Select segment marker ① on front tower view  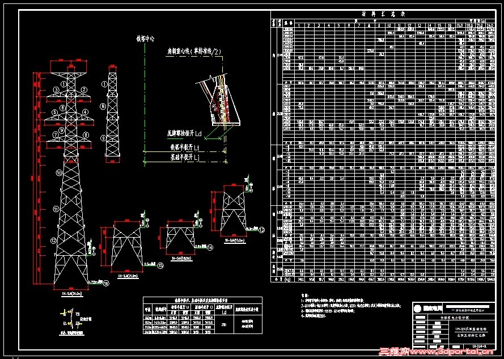pyautogui.click(x=64, y=85)
